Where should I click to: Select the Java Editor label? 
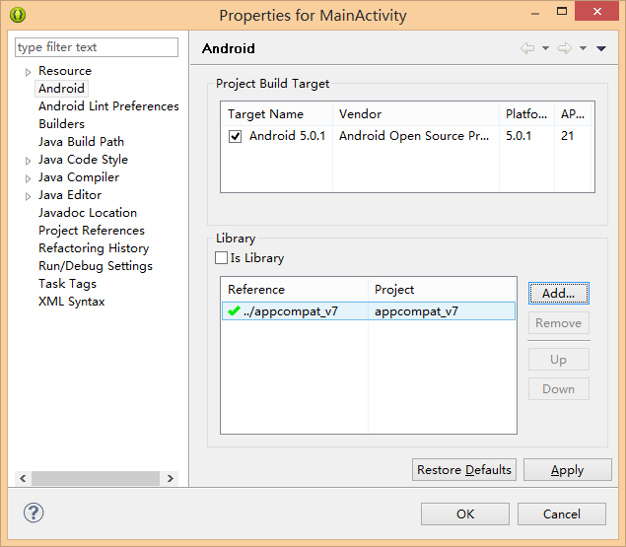[70, 195]
